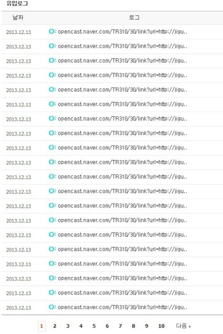The width and height of the screenshot is (223, 334).
Task: Click the opencast icon in the eighth log row
Action: 52,133
